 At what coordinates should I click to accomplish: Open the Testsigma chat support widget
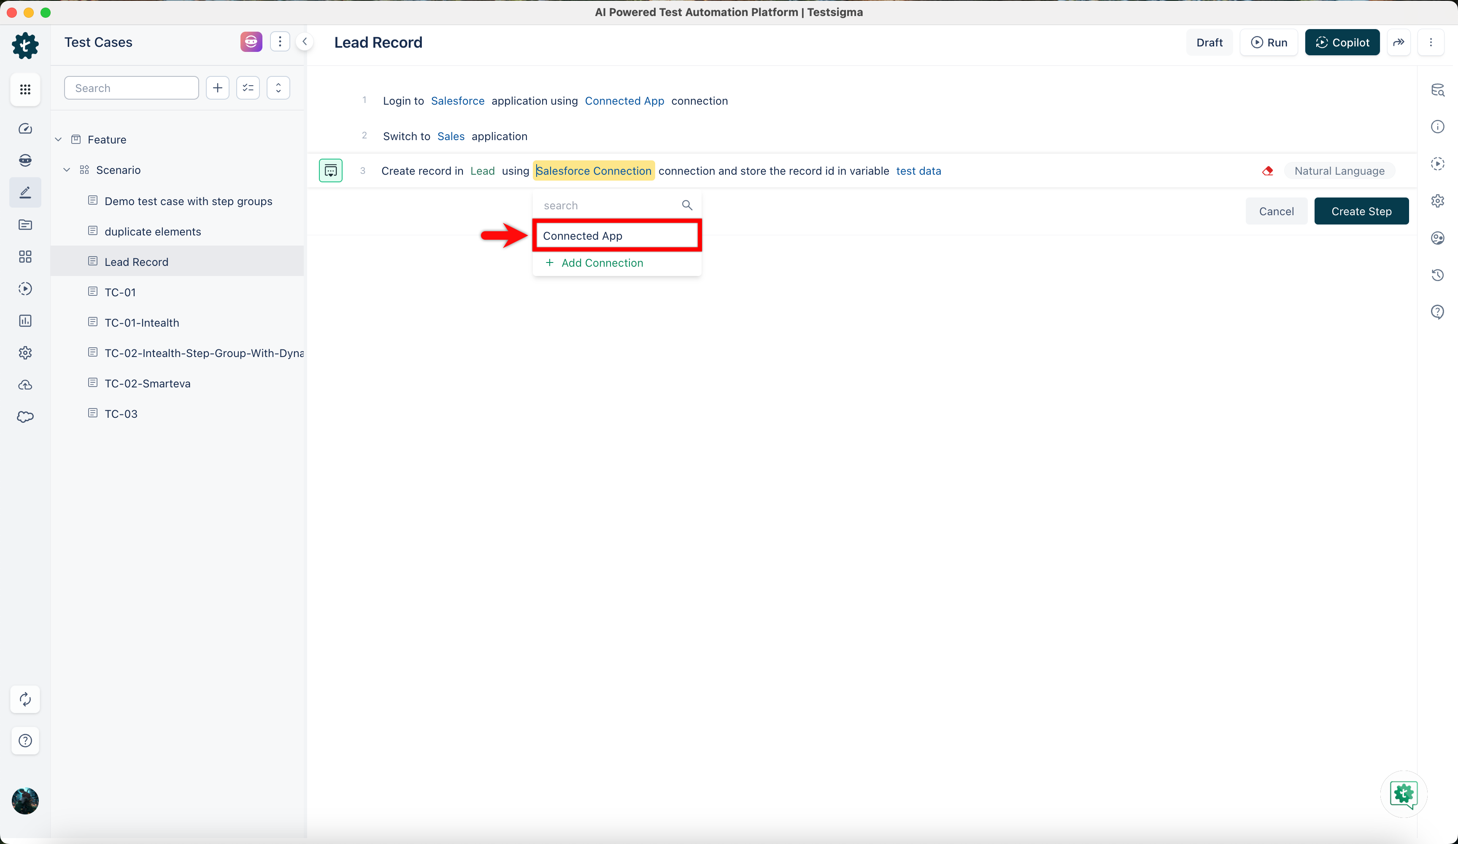pyautogui.click(x=1403, y=794)
